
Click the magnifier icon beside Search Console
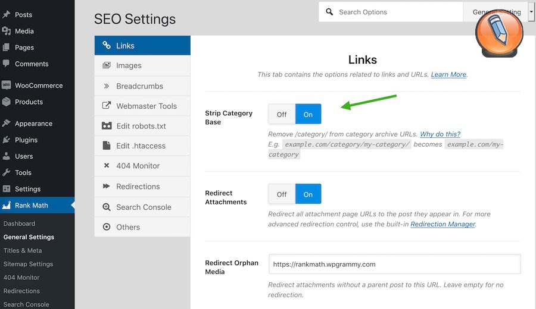107,207
